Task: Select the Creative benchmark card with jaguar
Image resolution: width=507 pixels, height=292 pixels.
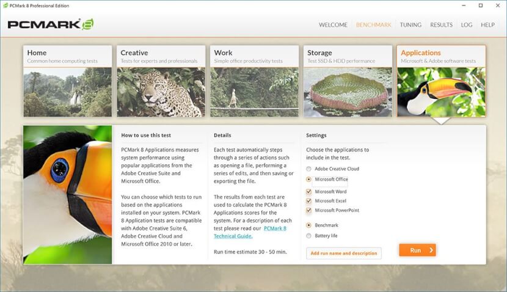Action: (161, 81)
